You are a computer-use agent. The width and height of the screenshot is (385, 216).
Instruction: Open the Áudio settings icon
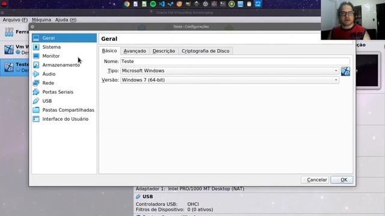(36, 74)
